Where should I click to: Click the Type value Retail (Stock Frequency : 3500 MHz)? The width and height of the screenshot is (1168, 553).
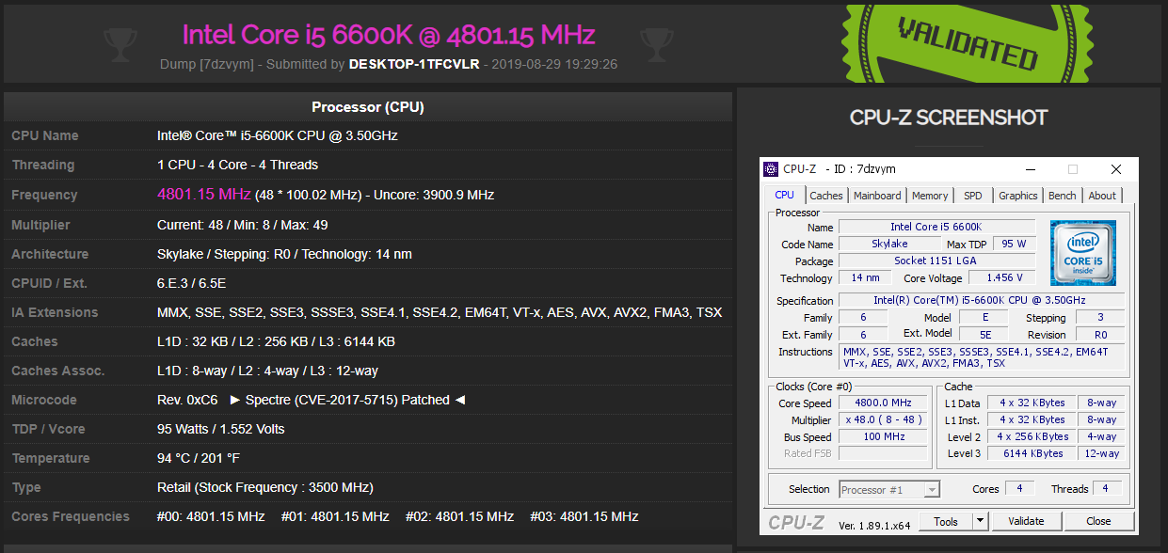click(x=265, y=487)
